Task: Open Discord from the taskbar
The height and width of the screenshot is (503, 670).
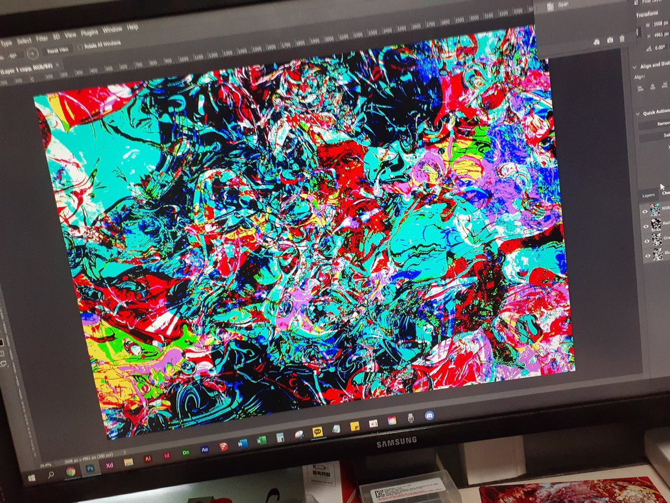Action: 429,415
